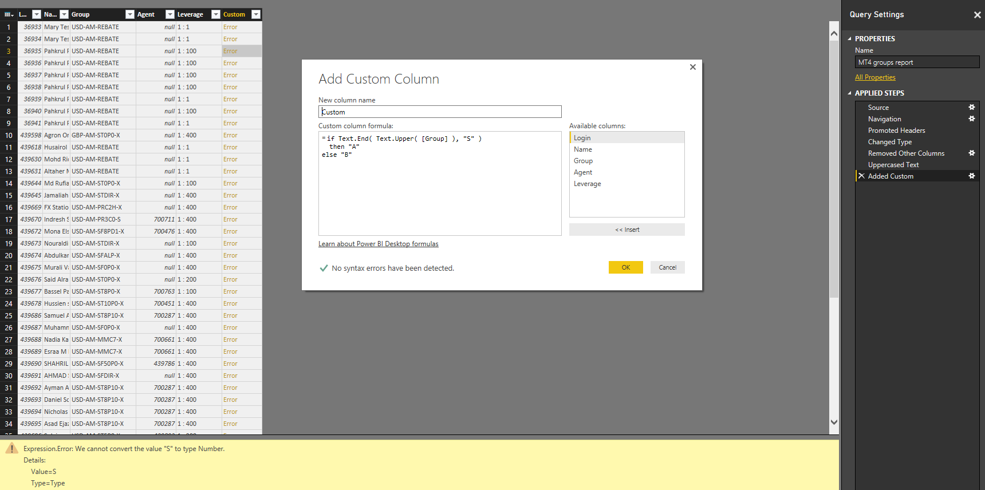Open Learn about Power BI Desktop formulas
The height and width of the screenshot is (490, 985).
(x=379, y=244)
